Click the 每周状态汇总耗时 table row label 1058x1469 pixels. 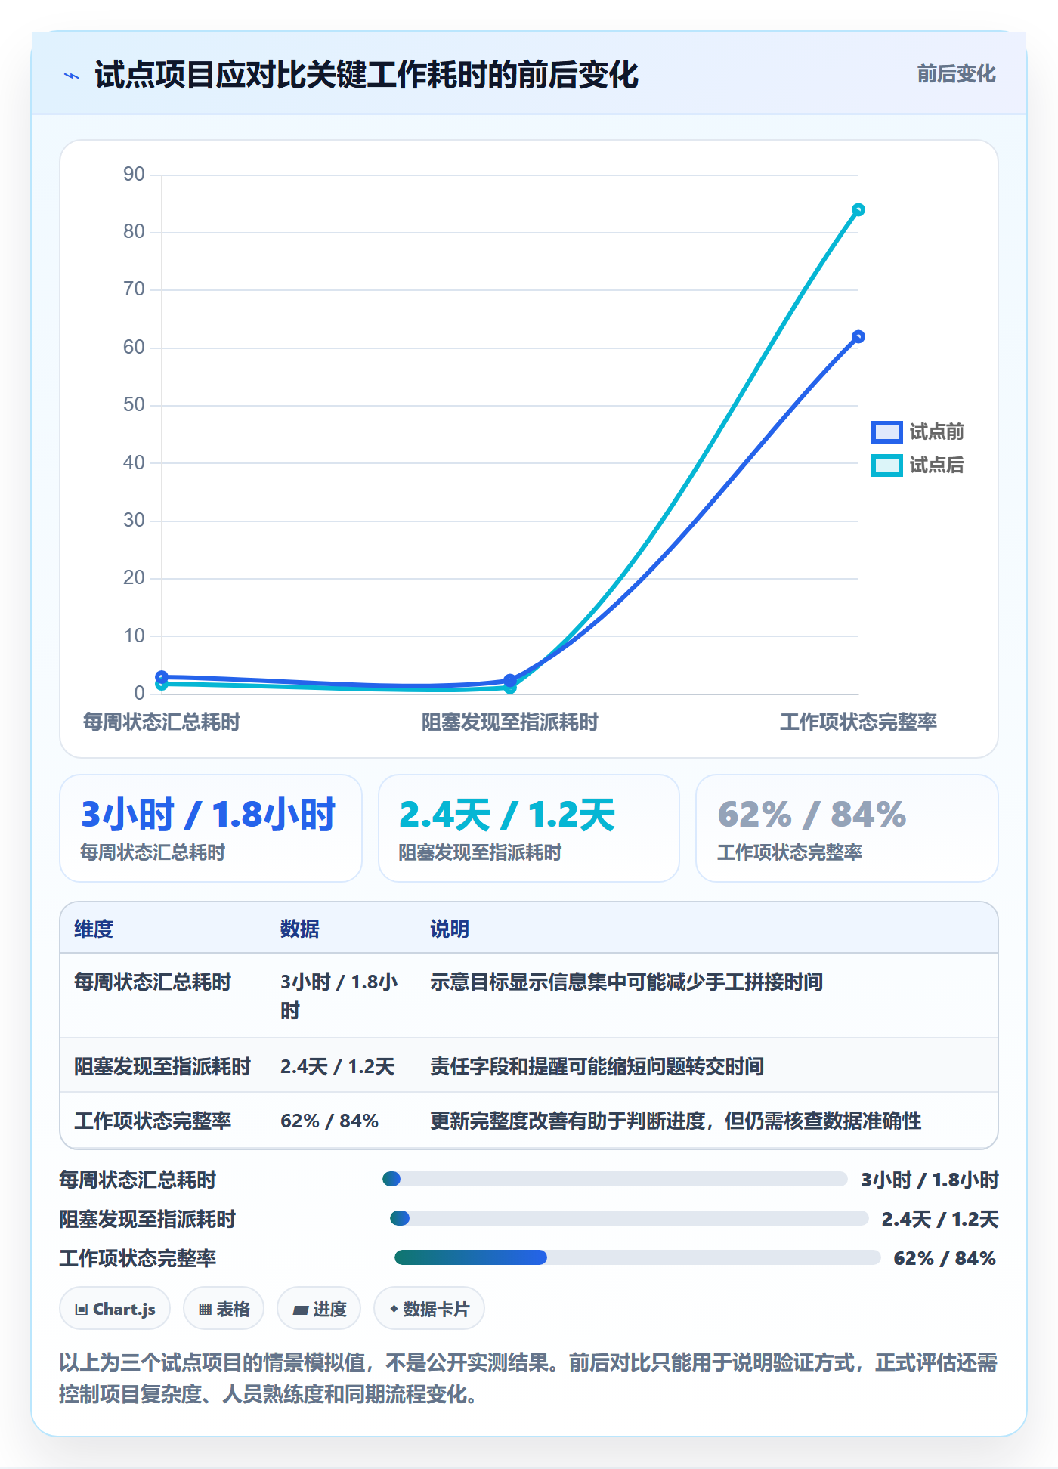pyautogui.click(x=153, y=982)
